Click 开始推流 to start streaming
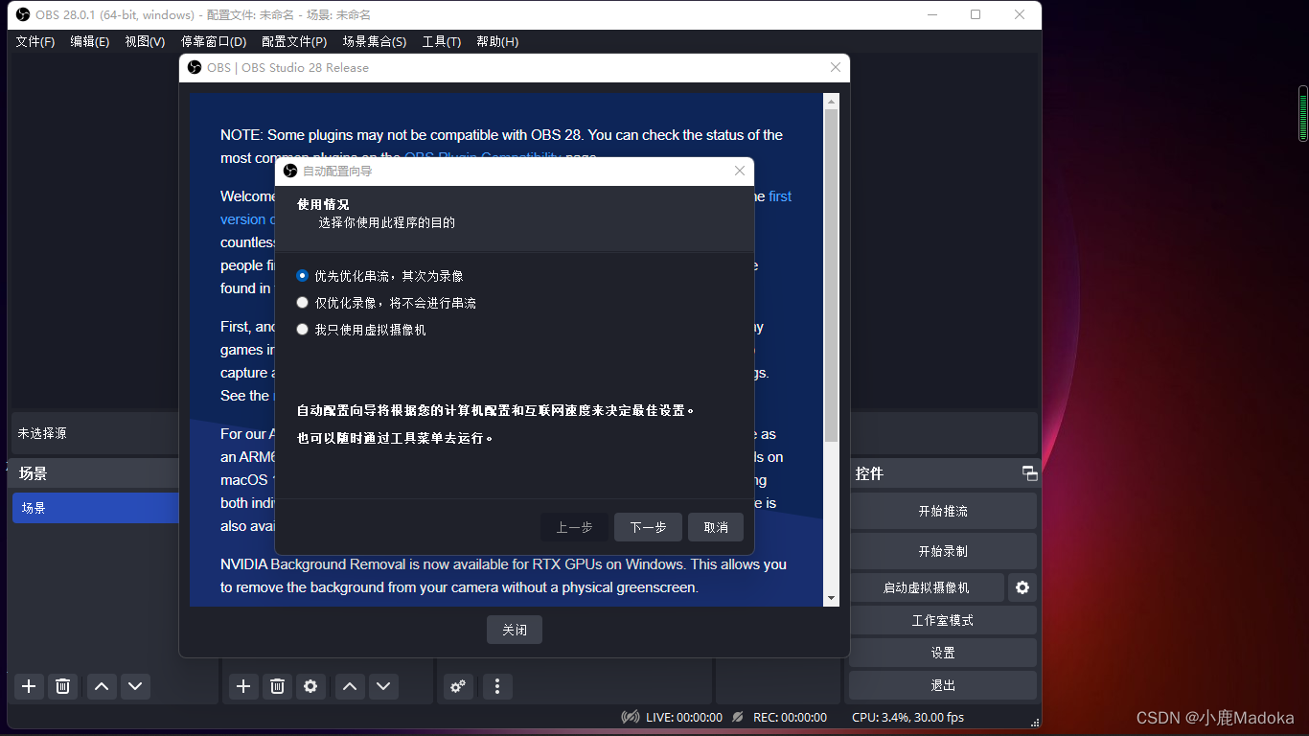Viewport: 1309px width, 736px height. coord(943,511)
